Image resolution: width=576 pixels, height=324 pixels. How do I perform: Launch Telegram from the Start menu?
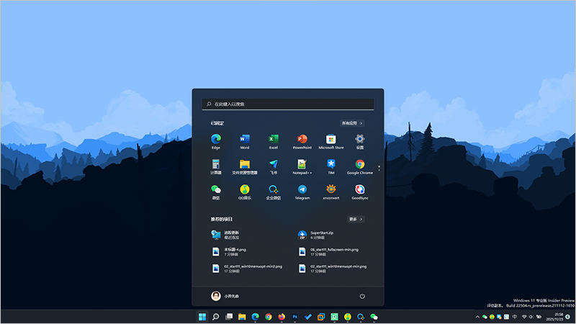(302, 191)
